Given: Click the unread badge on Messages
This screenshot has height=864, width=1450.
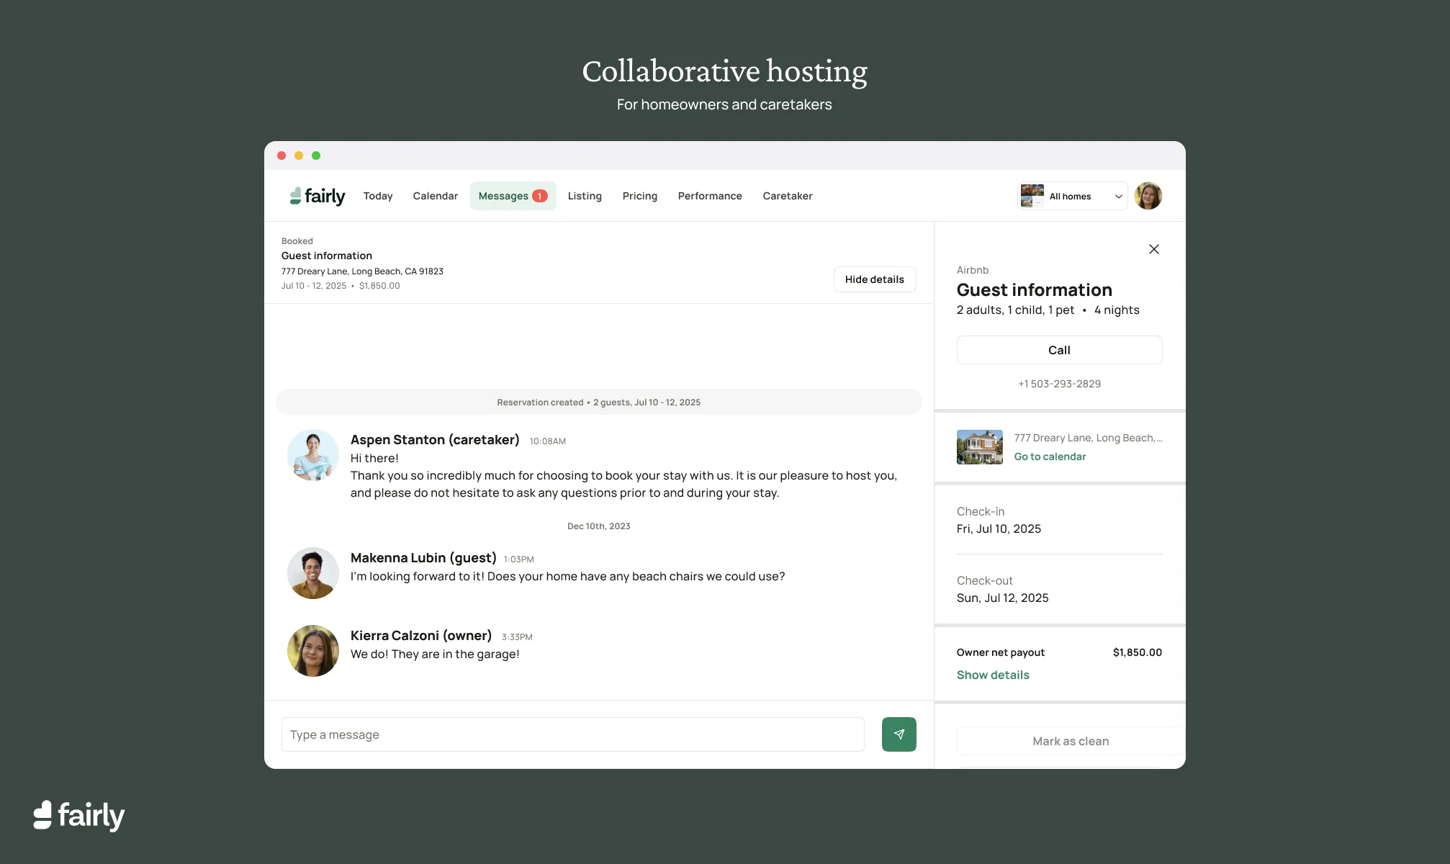Looking at the screenshot, I should pos(539,196).
